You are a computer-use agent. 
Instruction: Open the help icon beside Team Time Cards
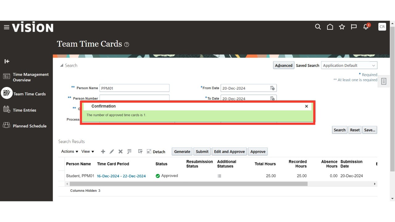pyautogui.click(x=127, y=44)
